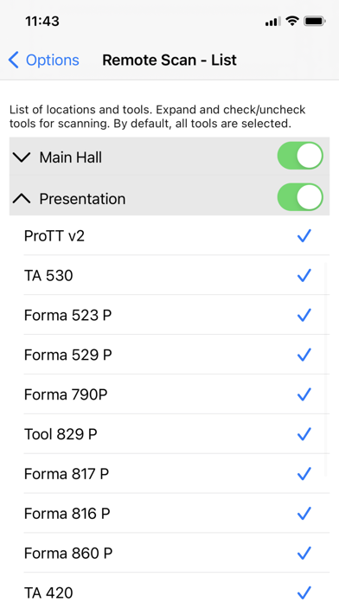
Task: Uncheck the ProTT v2 checkmark
Action: click(304, 236)
